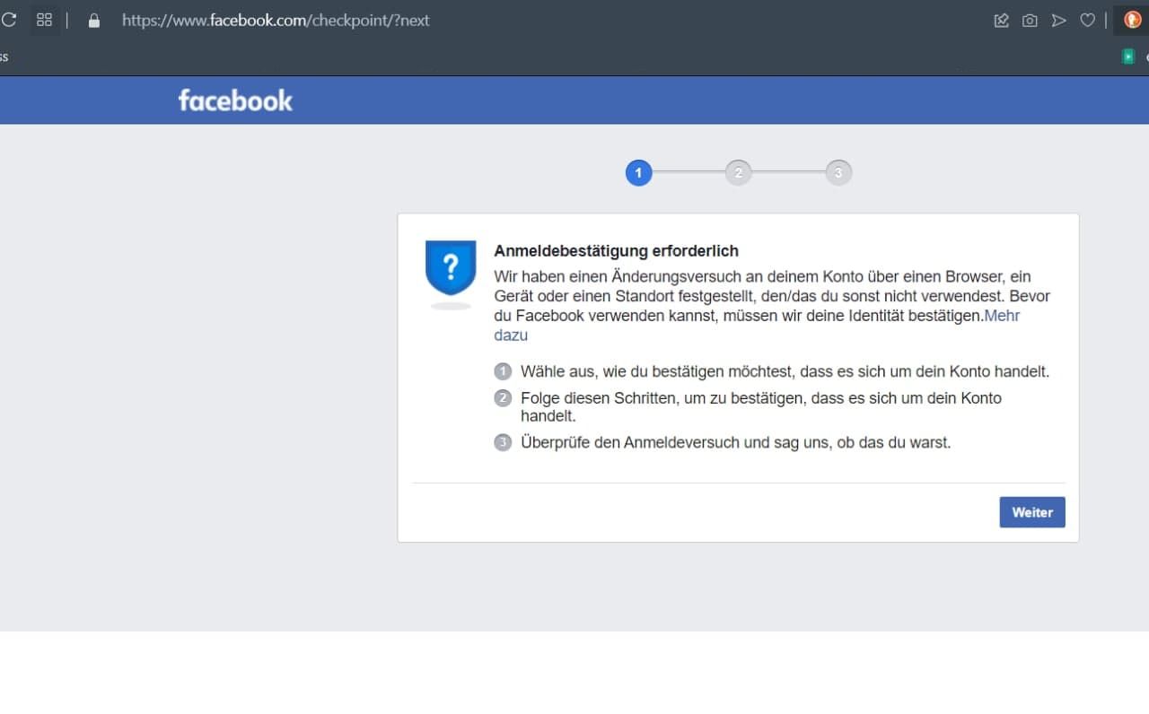Viewport: 1149px width, 714px height.
Task: Click the padlock site security icon
Action: click(x=94, y=20)
